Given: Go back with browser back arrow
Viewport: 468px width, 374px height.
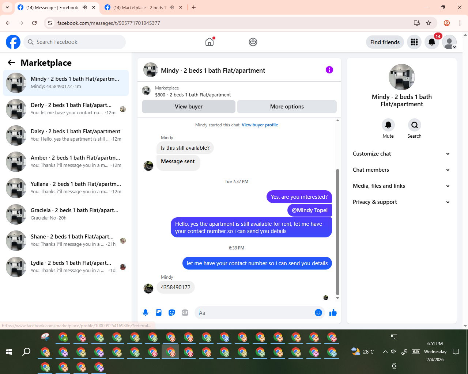Looking at the screenshot, I should (8, 23).
